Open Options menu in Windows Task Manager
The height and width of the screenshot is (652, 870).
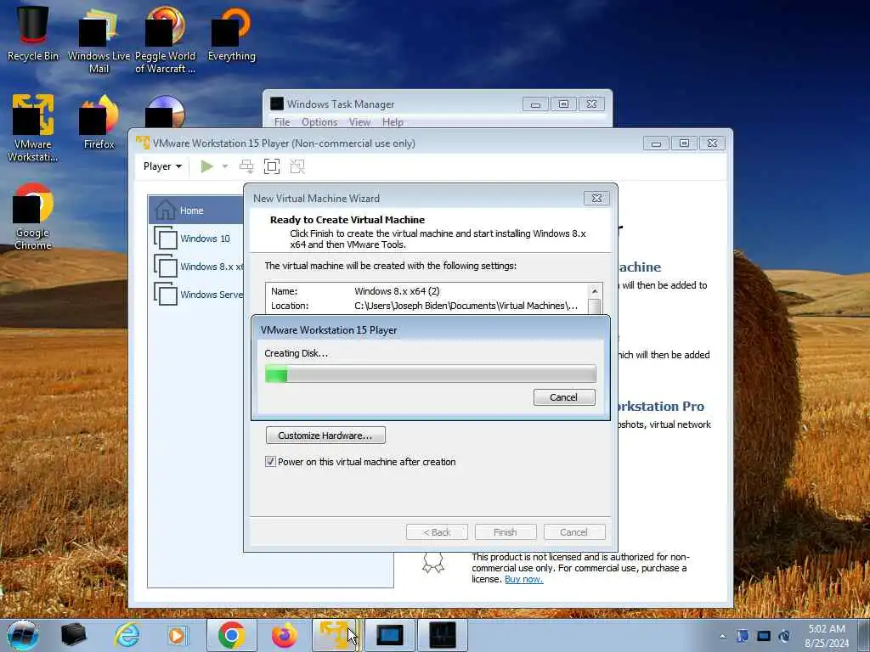click(319, 122)
